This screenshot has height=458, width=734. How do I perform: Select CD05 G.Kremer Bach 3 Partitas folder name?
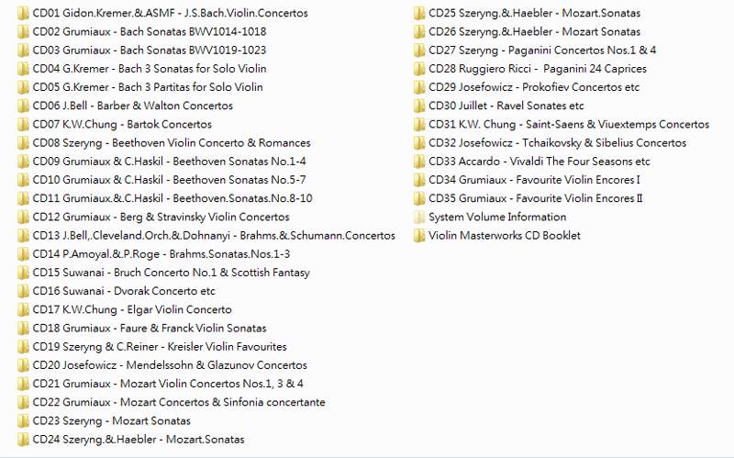tap(147, 87)
